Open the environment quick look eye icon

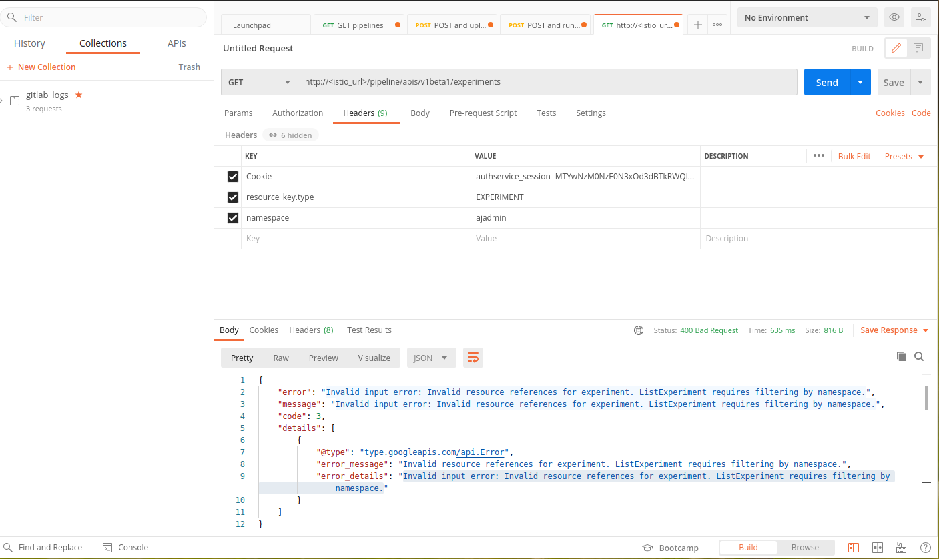(x=894, y=17)
